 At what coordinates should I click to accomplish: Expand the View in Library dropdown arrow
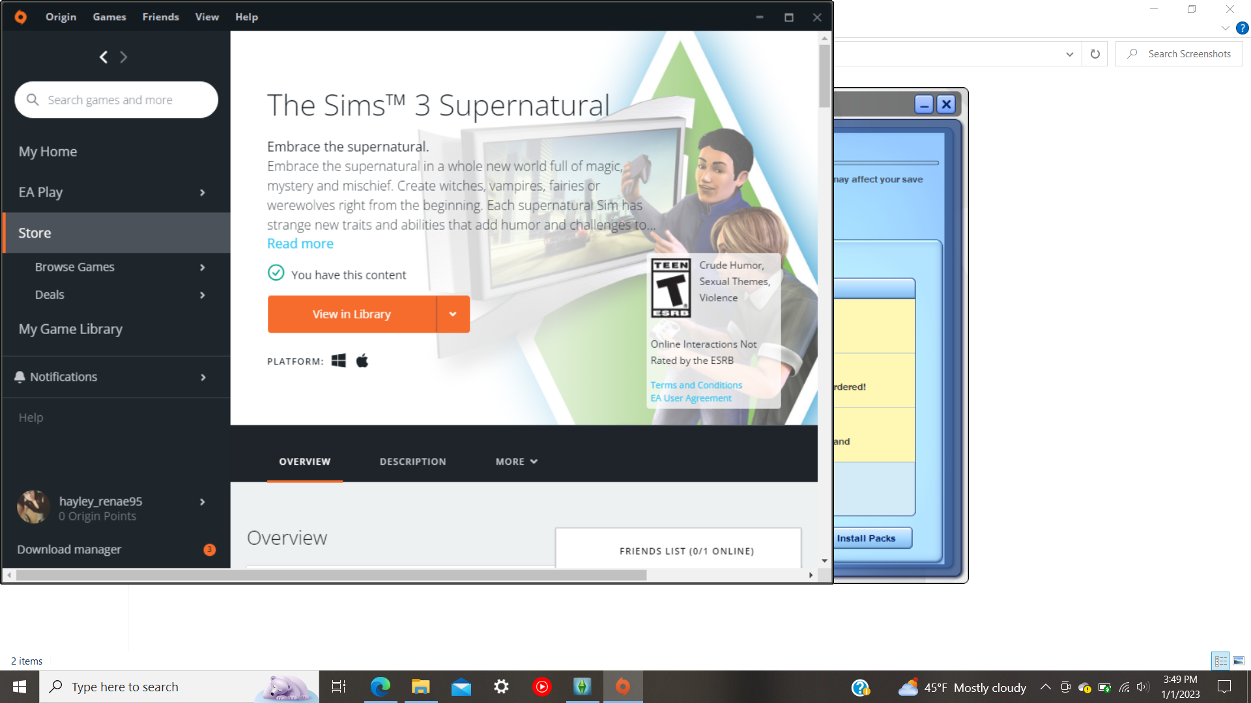pos(453,314)
